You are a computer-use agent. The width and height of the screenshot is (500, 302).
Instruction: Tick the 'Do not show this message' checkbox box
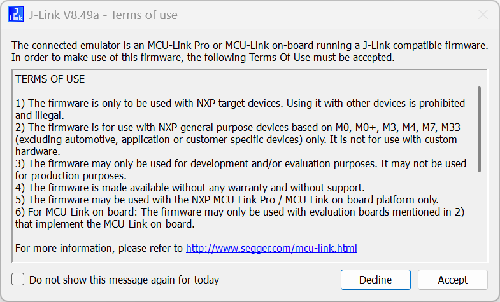click(x=18, y=279)
